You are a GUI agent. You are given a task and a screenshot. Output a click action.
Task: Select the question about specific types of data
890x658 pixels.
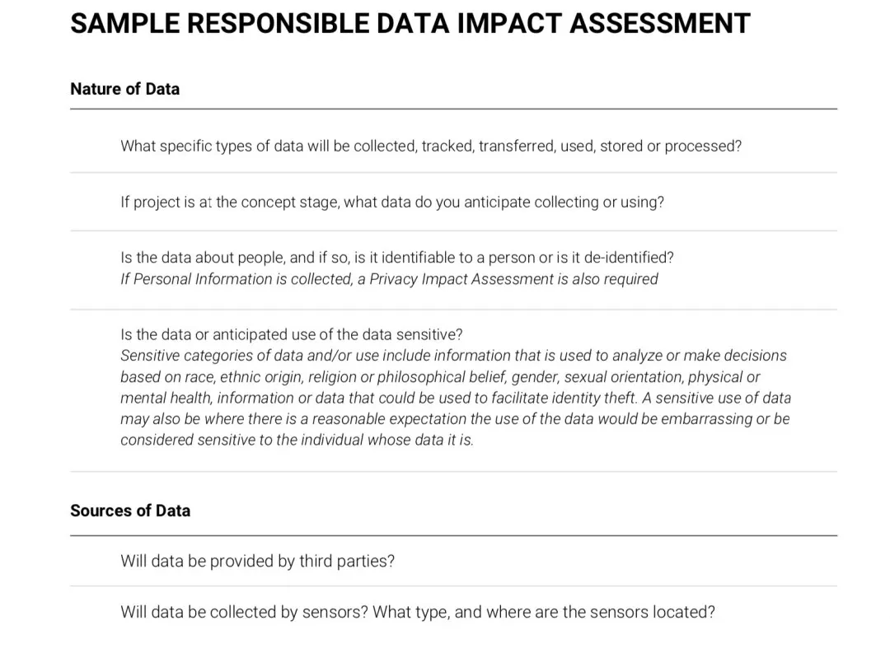[x=430, y=146]
